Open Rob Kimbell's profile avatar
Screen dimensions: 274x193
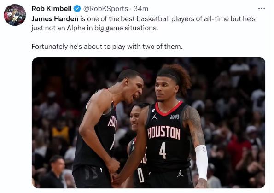15,15
